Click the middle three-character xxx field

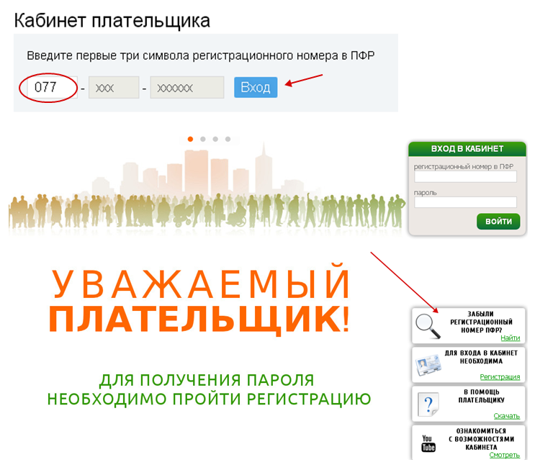coord(113,88)
